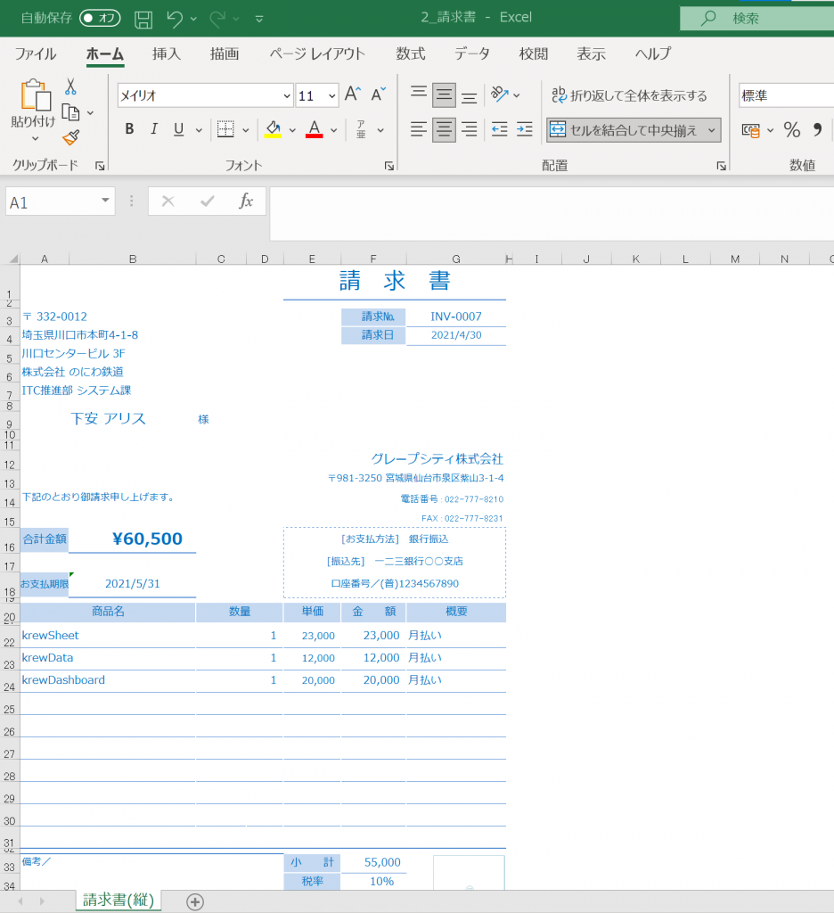Click the Insert Function fx icon

point(246,202)
